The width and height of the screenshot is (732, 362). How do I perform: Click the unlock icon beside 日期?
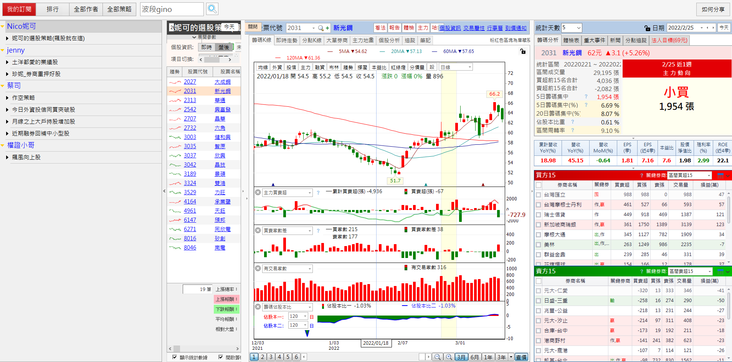[647, 28]
